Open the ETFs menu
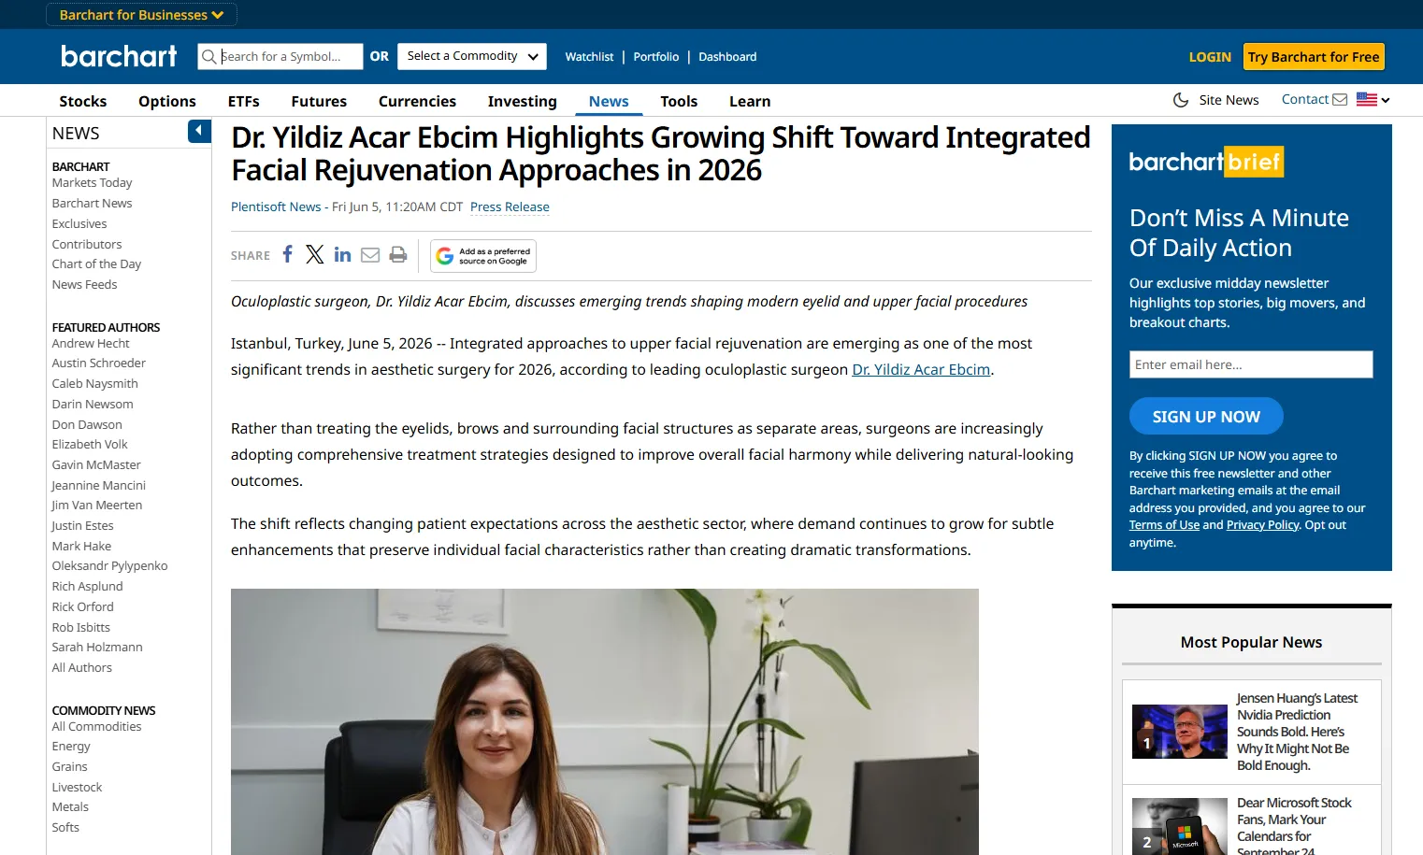 (x=244, y=101)
